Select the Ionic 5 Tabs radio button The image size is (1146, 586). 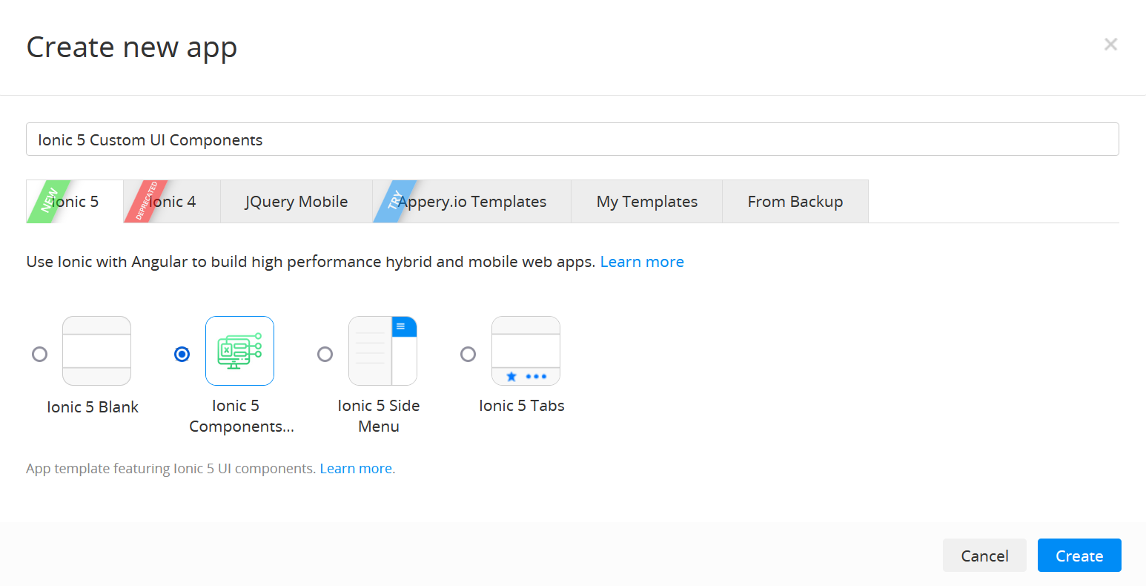[x=468, y=354]
